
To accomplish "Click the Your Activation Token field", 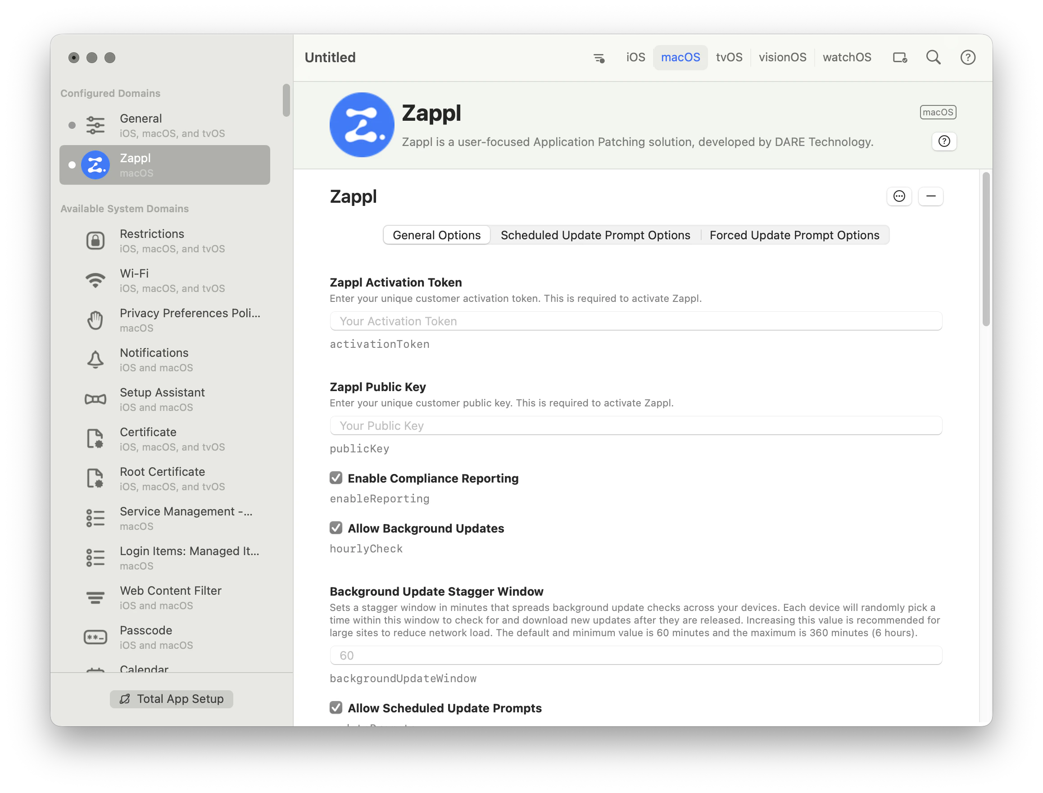I will (x=635, y=321).
